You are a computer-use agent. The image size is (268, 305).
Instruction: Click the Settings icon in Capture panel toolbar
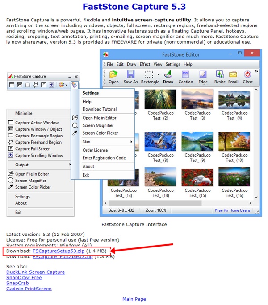(x=74, y=85)
